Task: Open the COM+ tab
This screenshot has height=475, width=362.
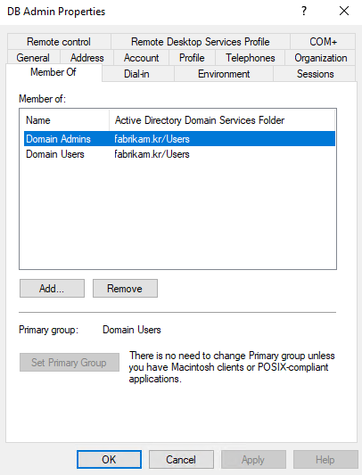Action: [323, 42]
